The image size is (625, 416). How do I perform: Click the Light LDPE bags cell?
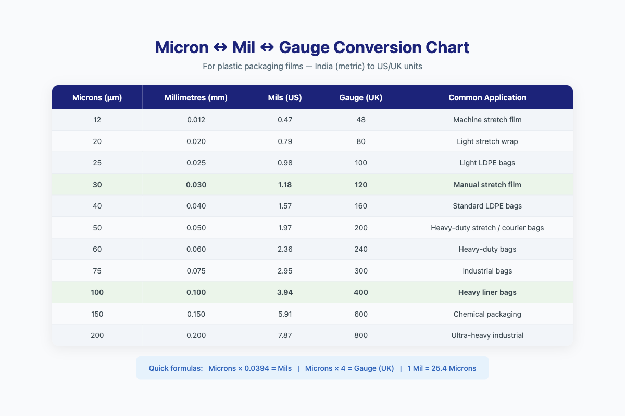coord(488,163)
